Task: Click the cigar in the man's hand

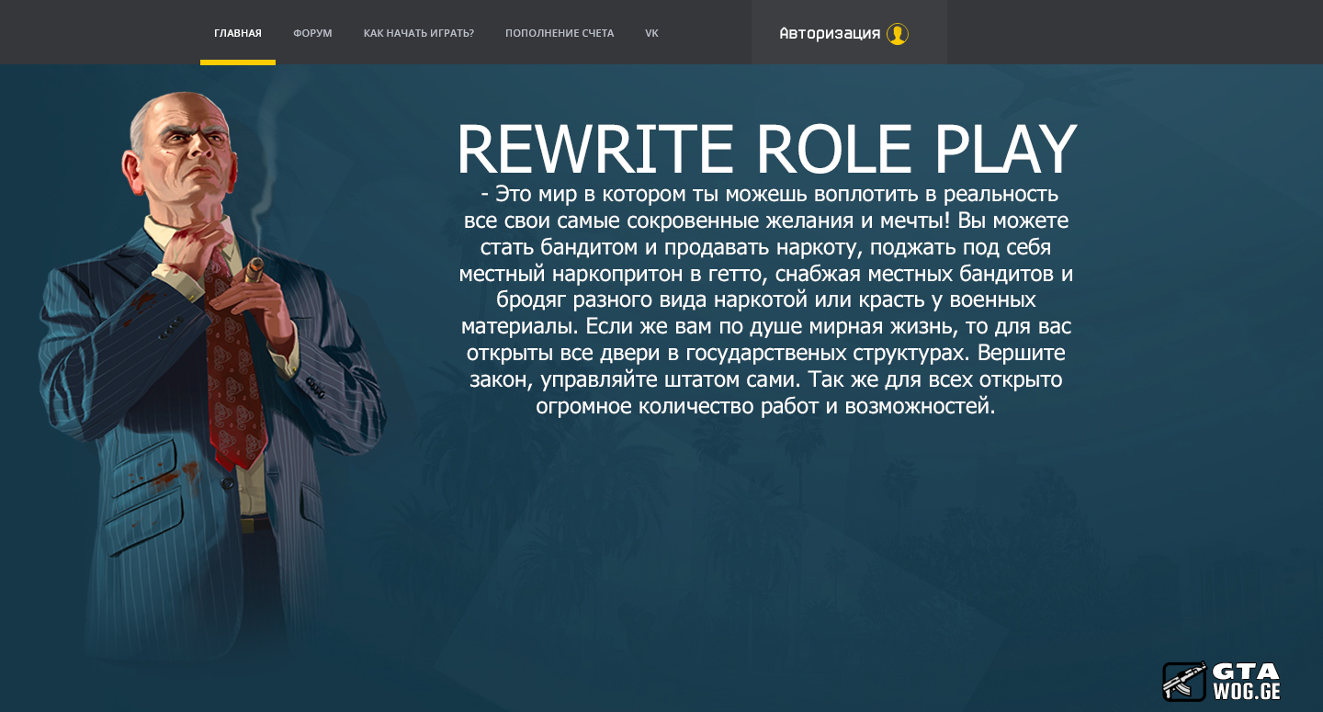Action: tap(254, 269)
